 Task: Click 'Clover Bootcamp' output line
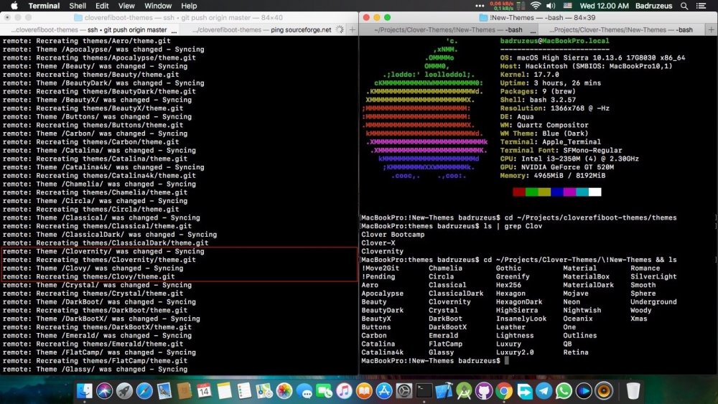point(393,234)
